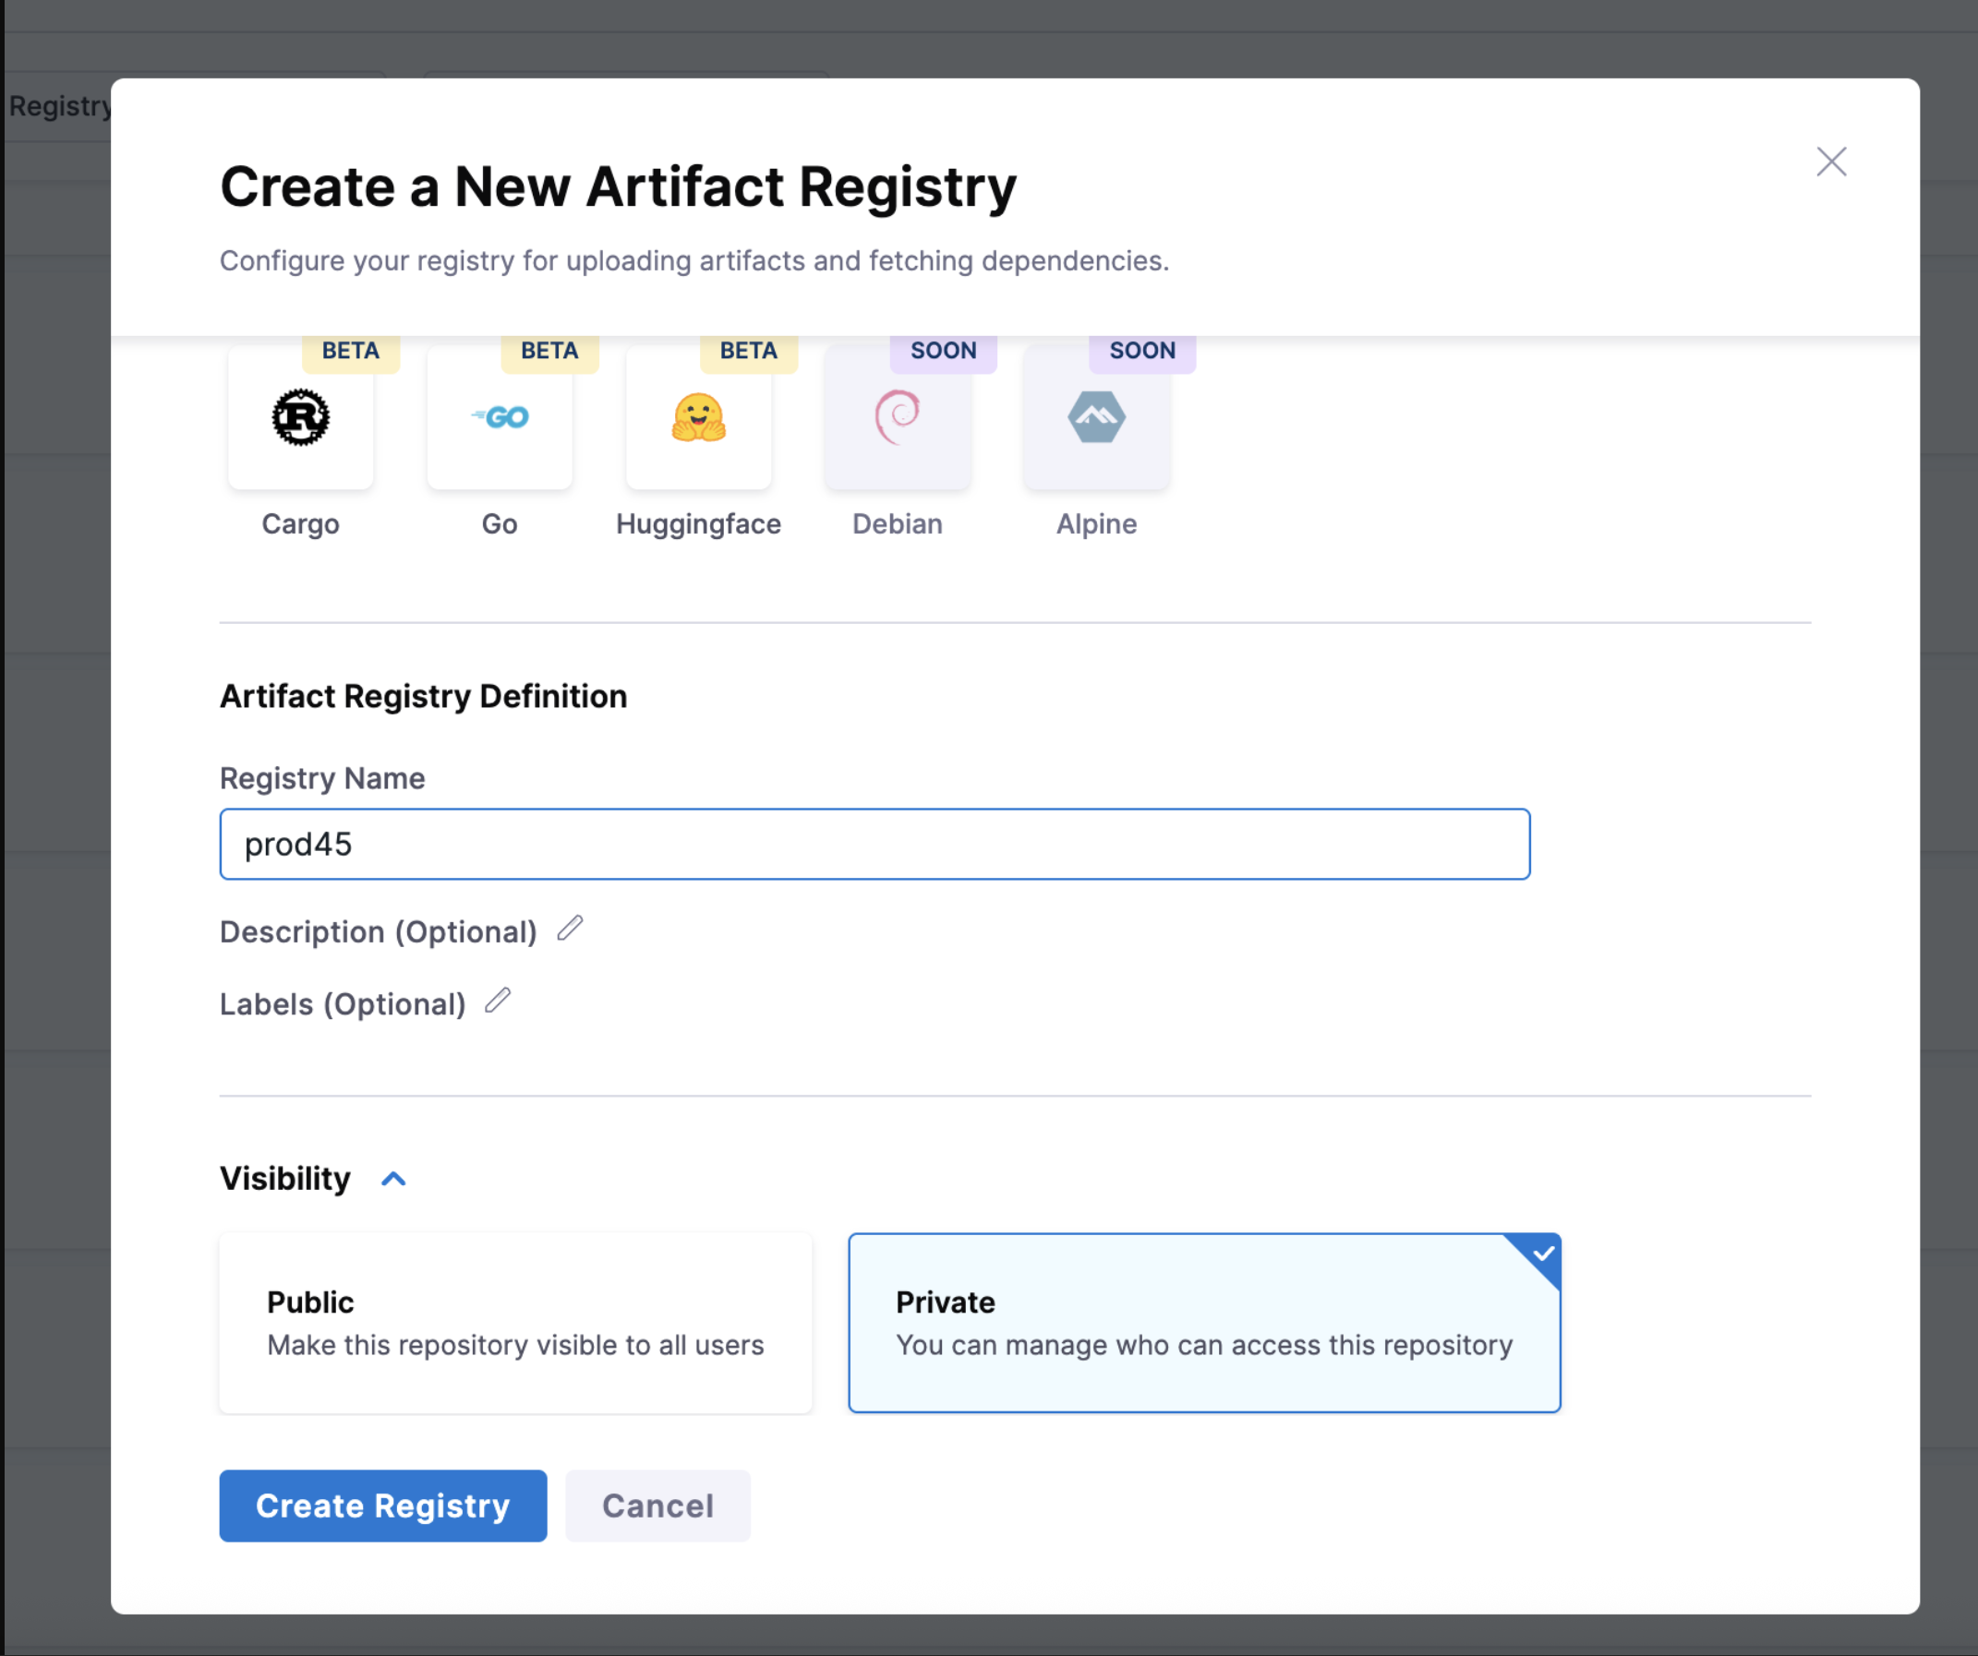Image resolution: width=1978 pixels, height=1656 pixels.
Task: Select the Public visibility option
Action: coord(515,1323)
